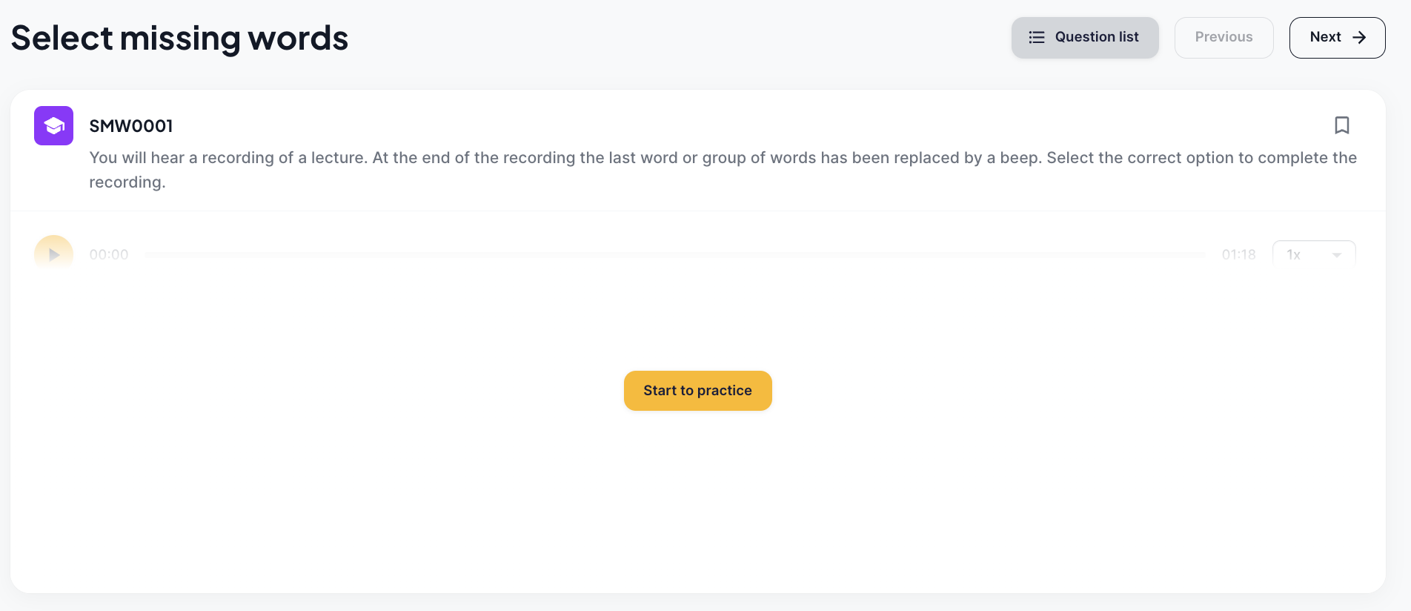Click the 1x text in the speed selector
The image size is (1411, 611).
click(x=1293, y=254)
